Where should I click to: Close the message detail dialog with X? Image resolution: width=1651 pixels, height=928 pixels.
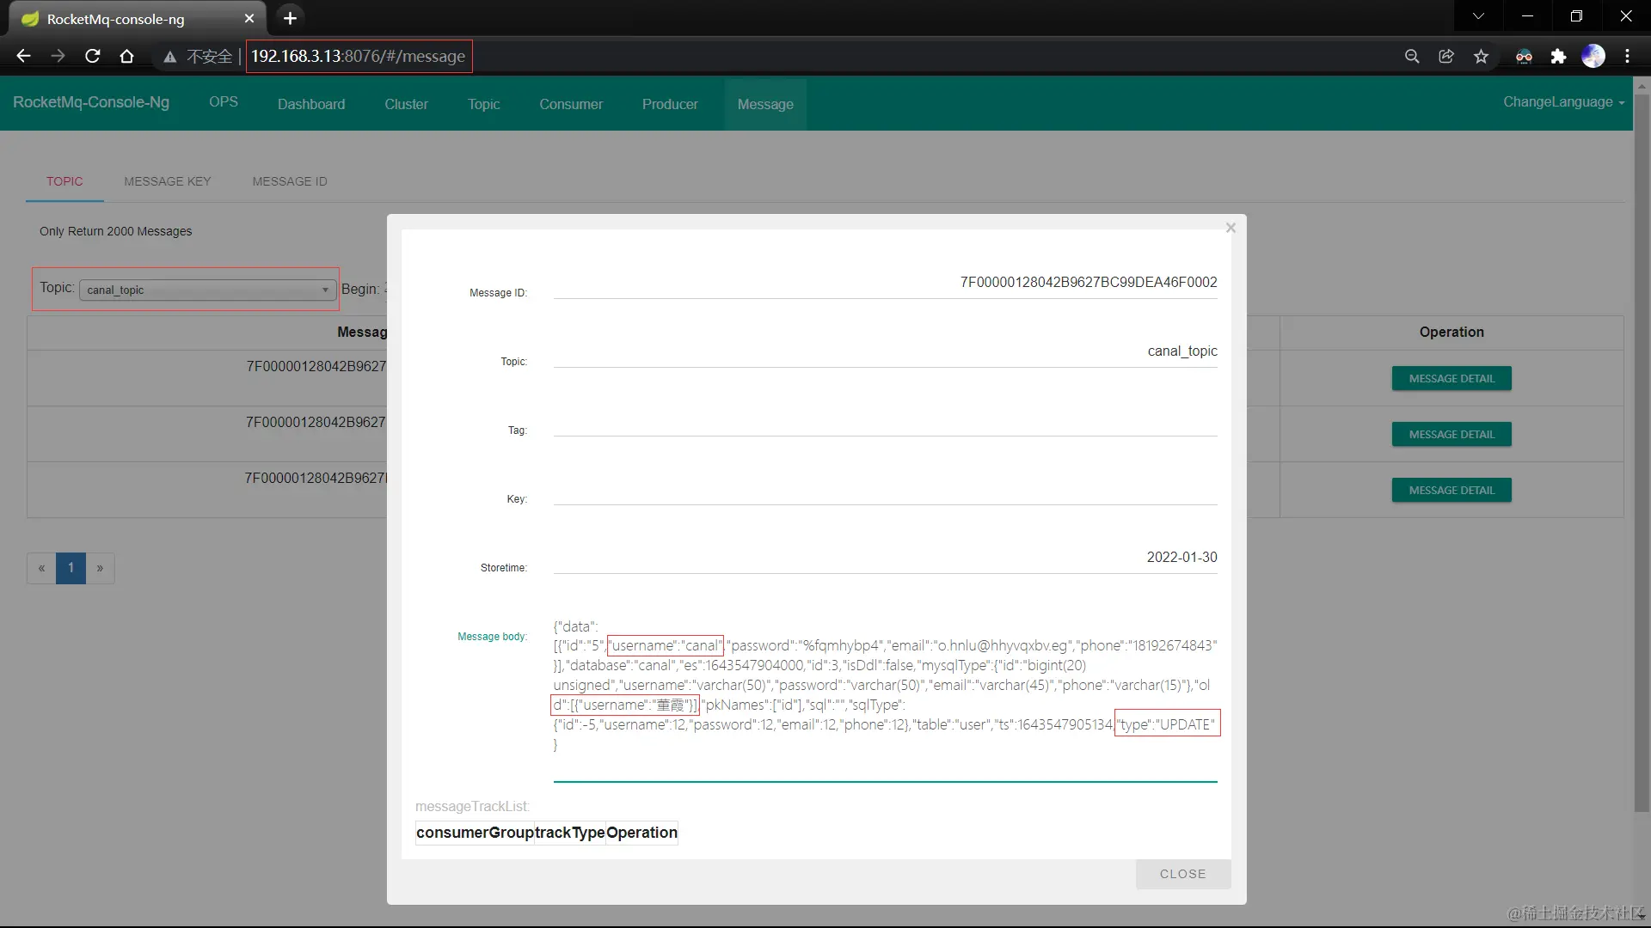[x=1231, y=228]
